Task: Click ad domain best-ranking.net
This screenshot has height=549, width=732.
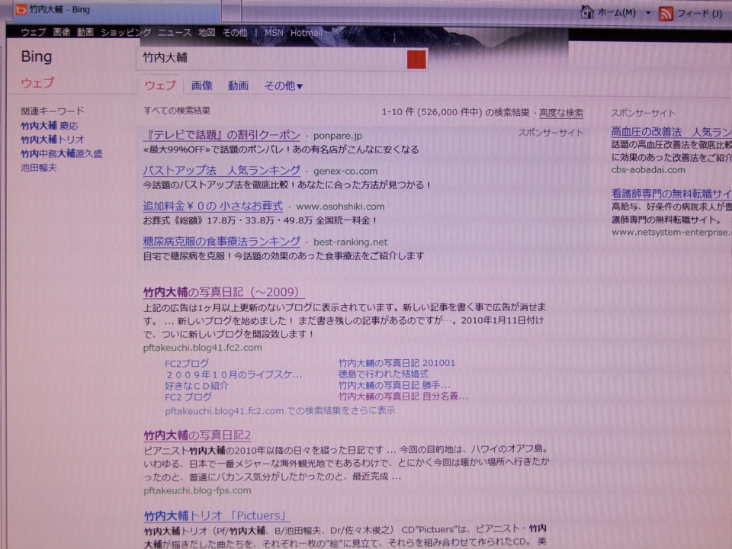Action: tap(351, 242)
